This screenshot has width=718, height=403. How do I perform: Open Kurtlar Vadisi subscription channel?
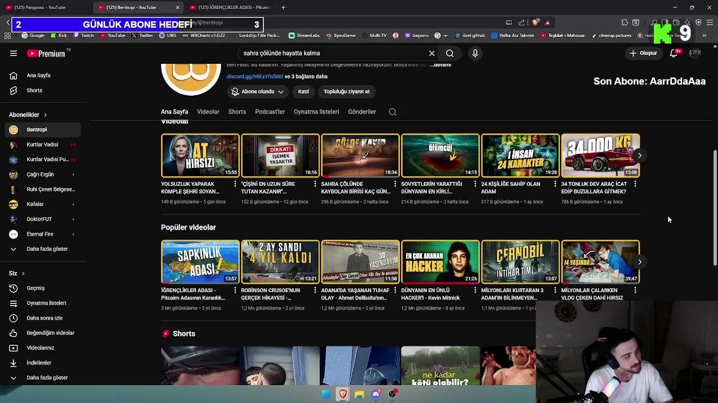pyautogui.click(x=44, y=144)
